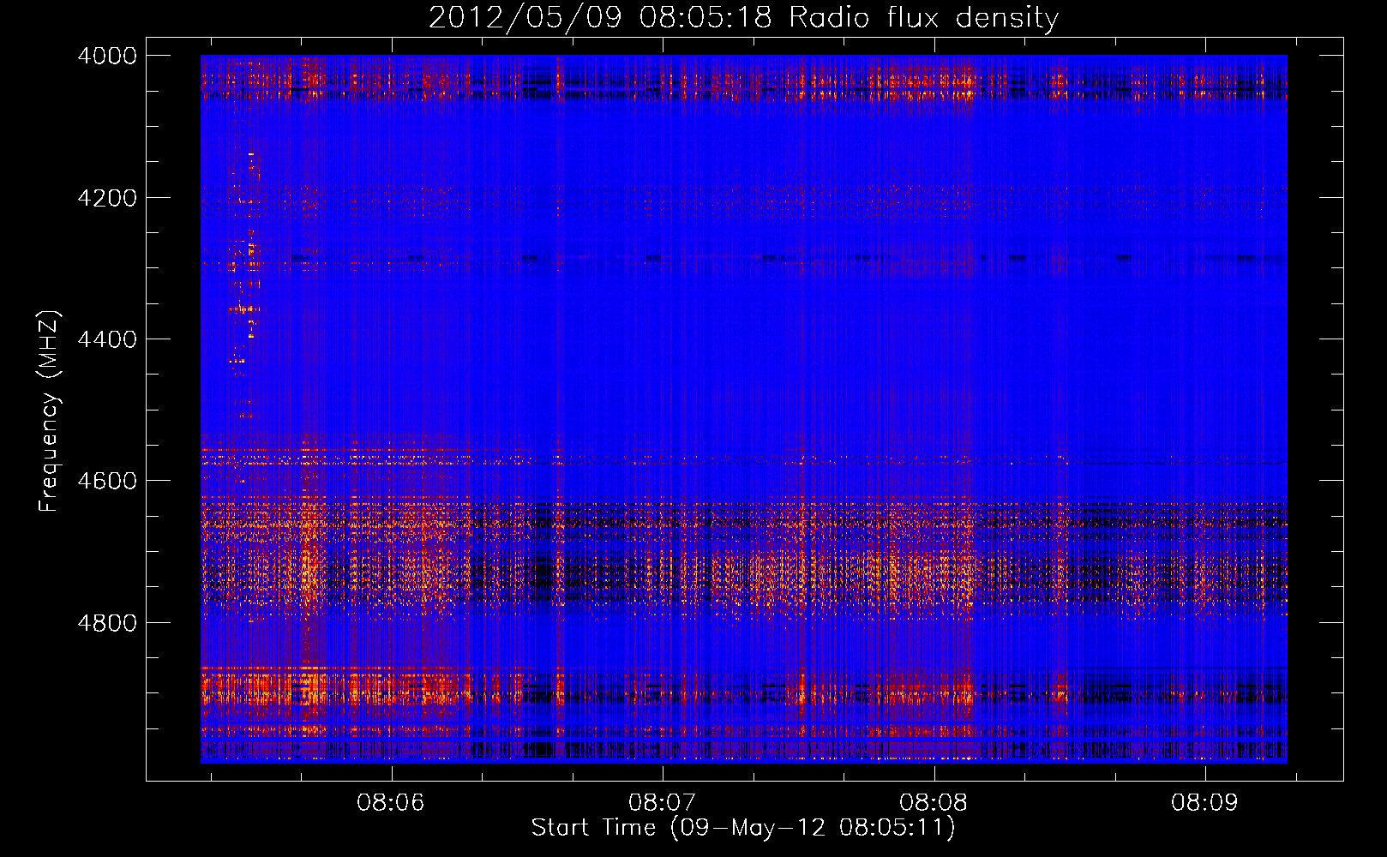Click the plot title 'Radio flux density'
This screenshot has width=1387, height=857.
[923, 18]
